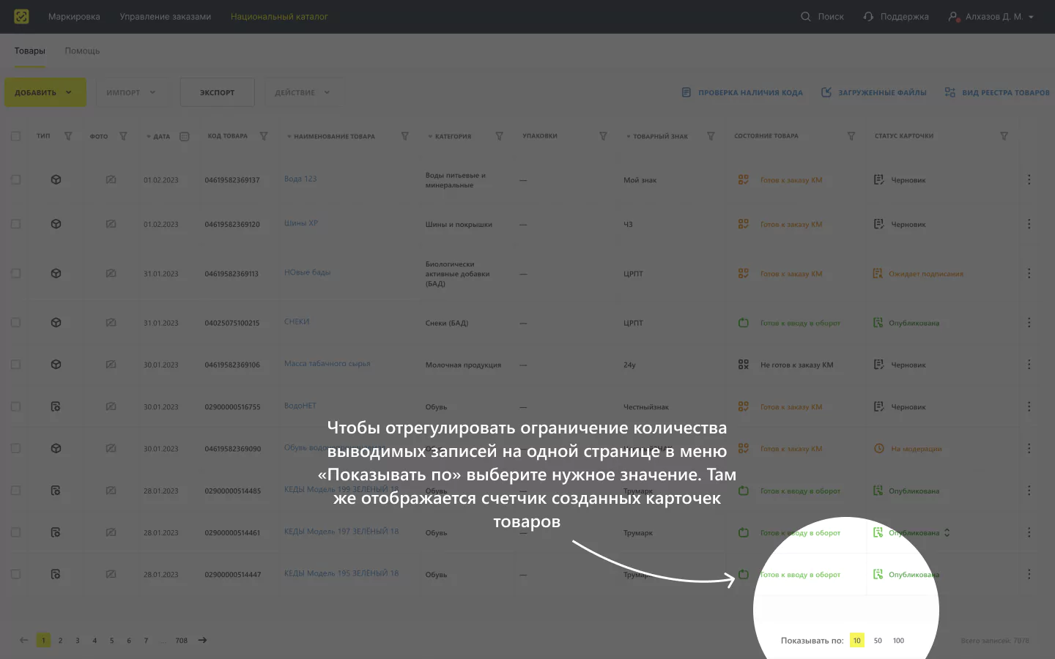Click the logo icon in top left
Screen dimensions: 1055x659
(21, 16)
